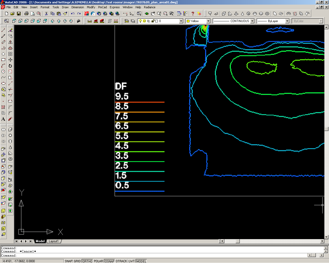This screenshot has height=263, width=329.
Task: Select the Hatch tool
Action: [3, 107]
